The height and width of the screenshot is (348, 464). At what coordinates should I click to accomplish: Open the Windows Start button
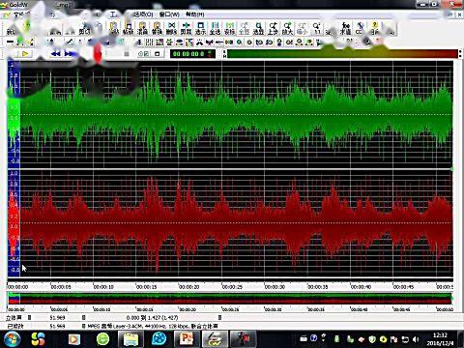[12, 339]
